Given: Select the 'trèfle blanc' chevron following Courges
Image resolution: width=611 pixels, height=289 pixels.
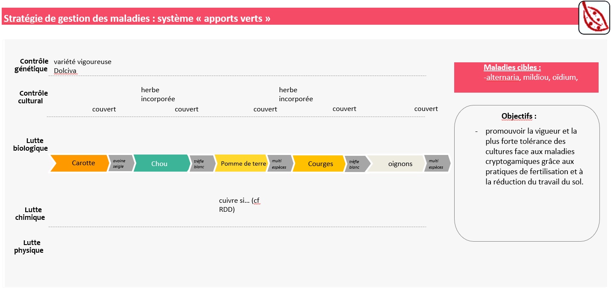Looking at the screenshot, I should (358, 163).
